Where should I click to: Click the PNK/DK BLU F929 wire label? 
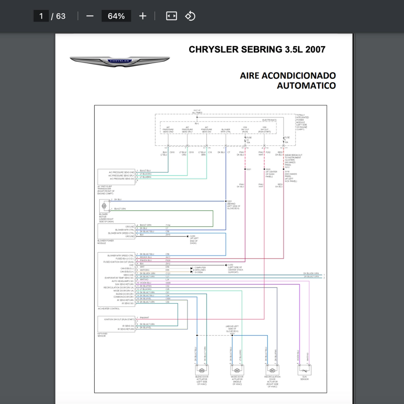(x=155, y=260)
